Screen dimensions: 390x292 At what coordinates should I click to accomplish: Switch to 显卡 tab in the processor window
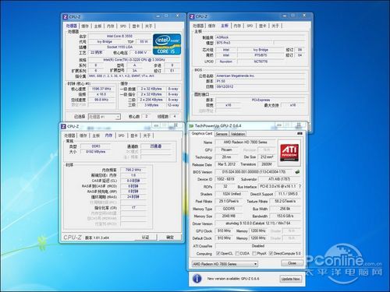(136, 26)
